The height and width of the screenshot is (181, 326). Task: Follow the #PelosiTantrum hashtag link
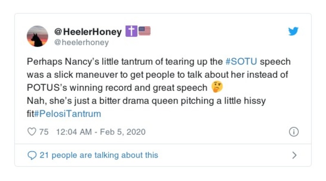tap(67, 113)
